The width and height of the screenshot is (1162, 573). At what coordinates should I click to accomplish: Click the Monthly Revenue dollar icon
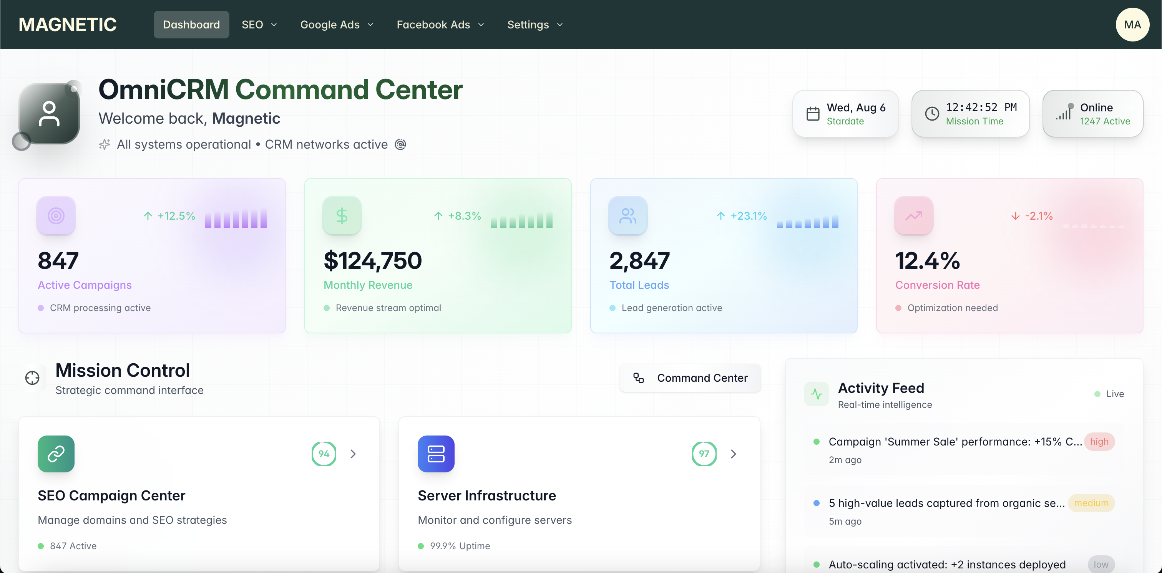pos(342,215)
